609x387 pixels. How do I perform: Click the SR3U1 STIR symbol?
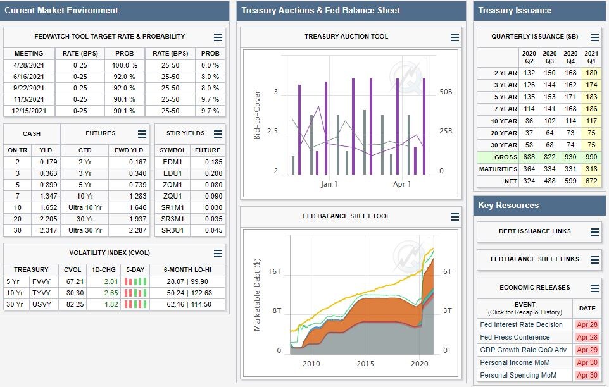173,230
